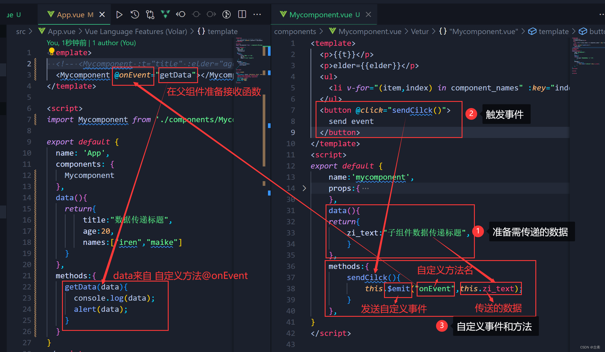Click the lightbulb quick fix icon
The width and height of the screenshot is (605, 352).
(52, 51)
